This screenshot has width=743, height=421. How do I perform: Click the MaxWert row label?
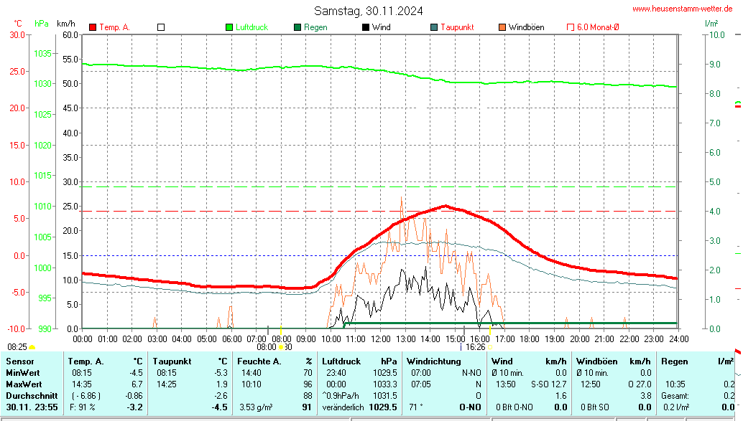[24, 384]
